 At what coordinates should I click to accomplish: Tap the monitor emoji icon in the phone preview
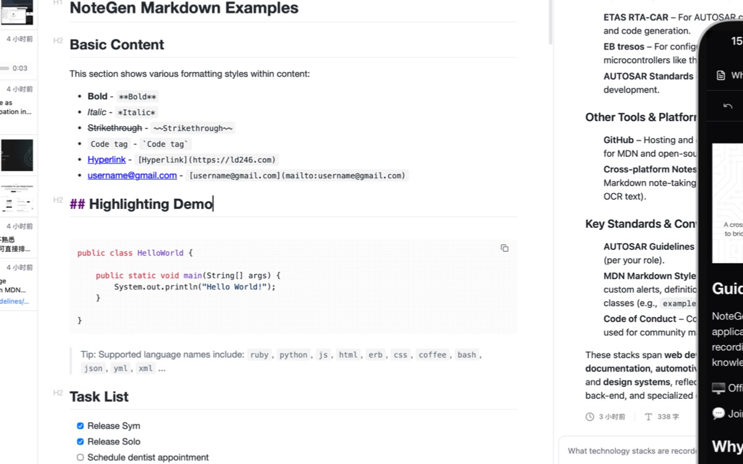(718, 388)
